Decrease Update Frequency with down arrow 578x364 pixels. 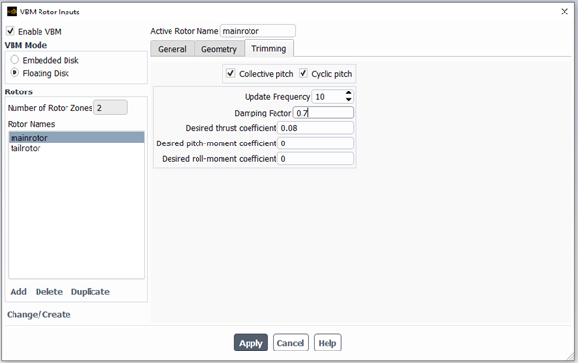(x=349, y=100)
